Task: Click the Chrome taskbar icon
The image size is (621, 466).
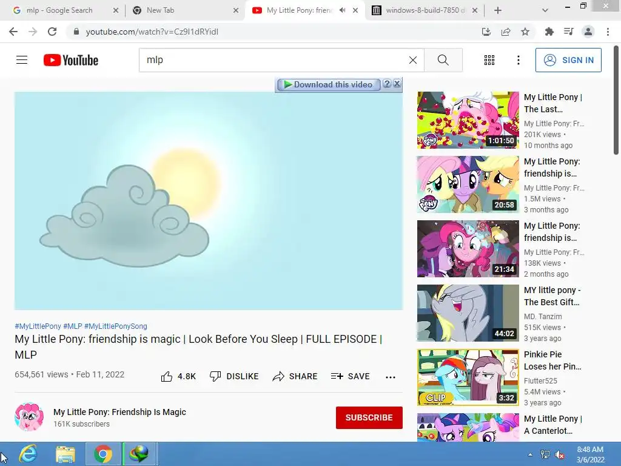Action: pyautogui.click(x=103, y=454)
